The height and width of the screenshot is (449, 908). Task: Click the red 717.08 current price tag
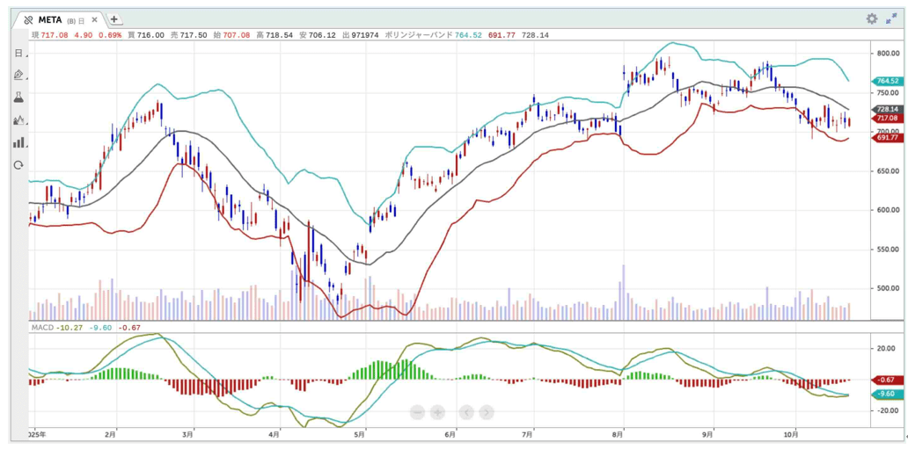coord(887,118)
